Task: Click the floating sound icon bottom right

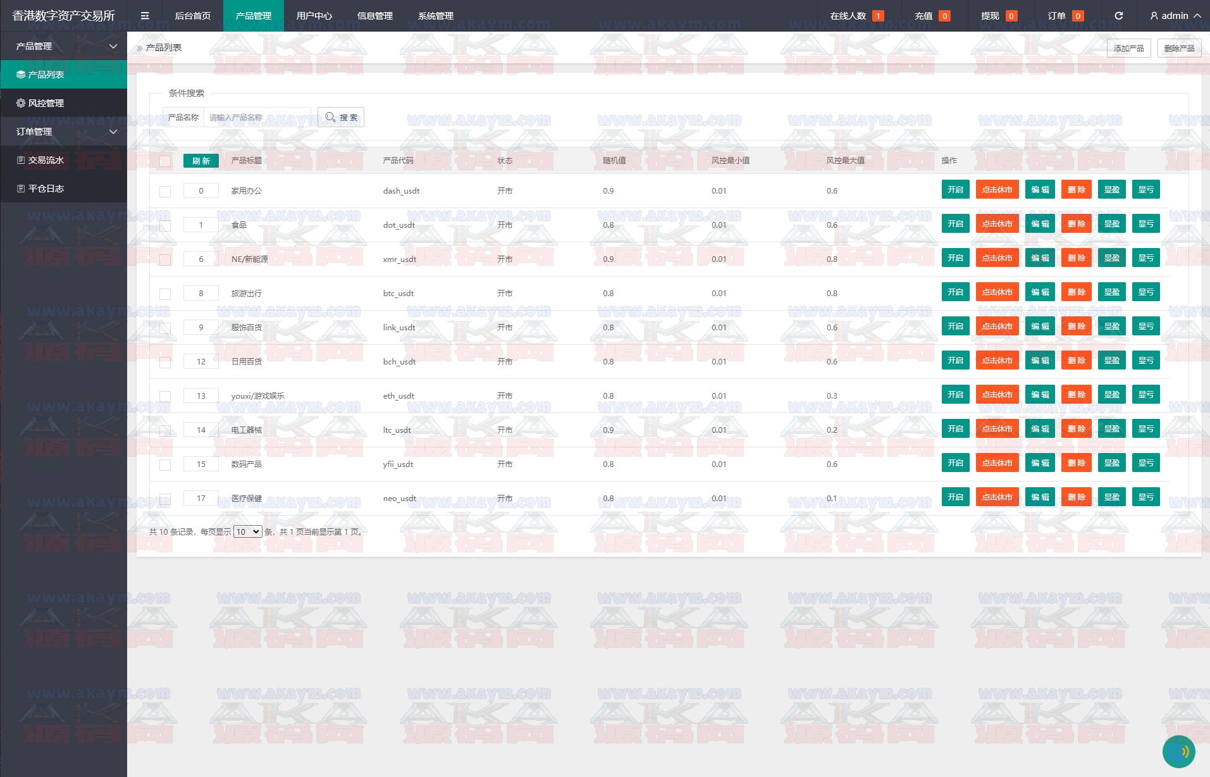Action: [1178, 751]
